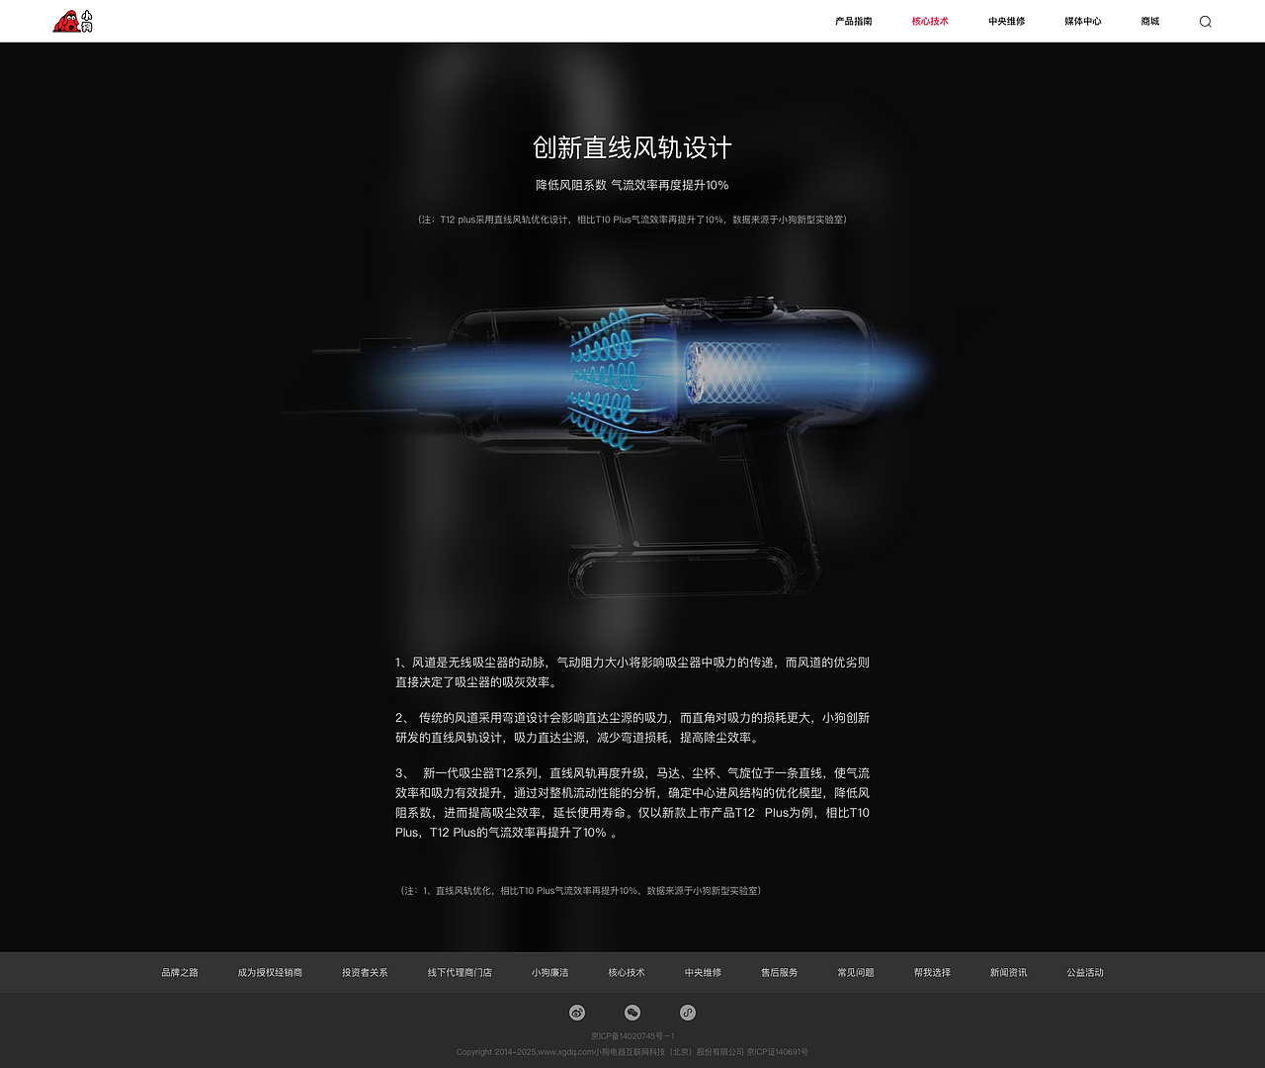The height and width of the screenshot is (1068, 1265).
Task: Open the 小狗廉洁 footer link
Action: coord(550,973)
